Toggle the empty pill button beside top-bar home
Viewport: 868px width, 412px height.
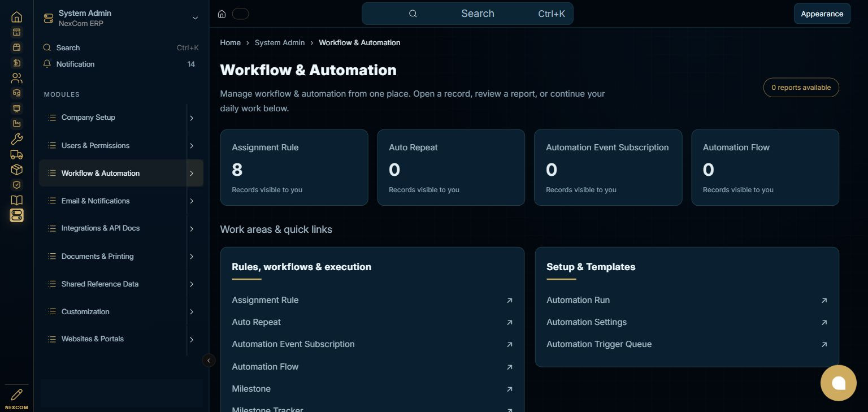[240, 14]
